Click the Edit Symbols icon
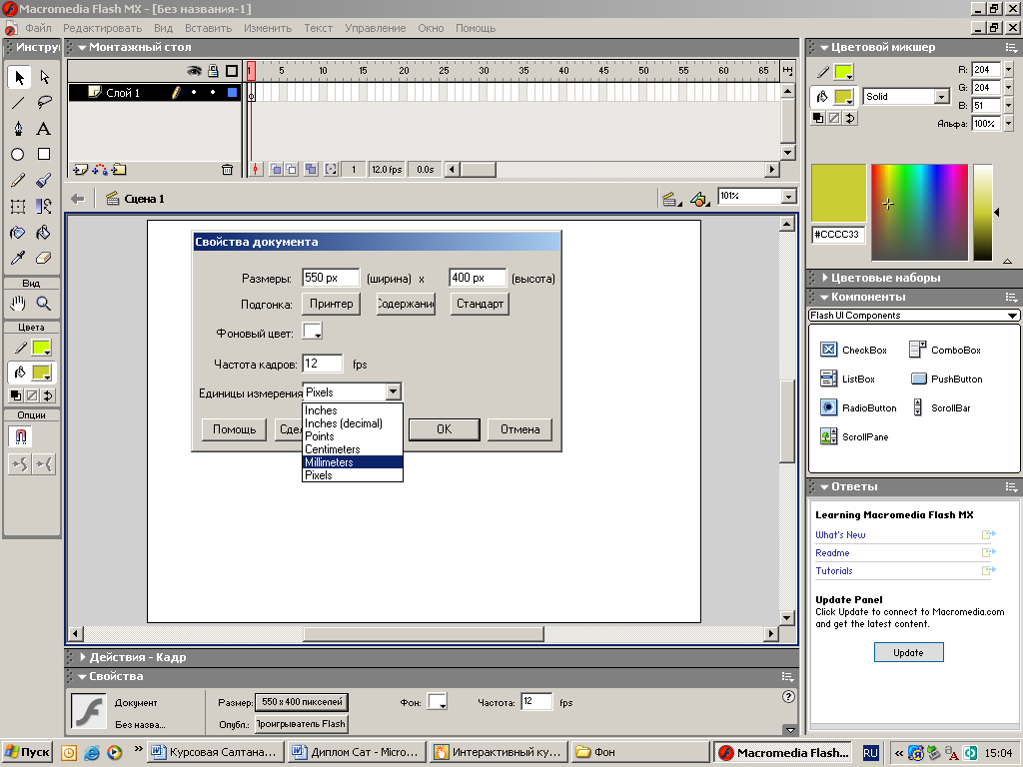The image size is (1023, 767). (x=699, y=199)
